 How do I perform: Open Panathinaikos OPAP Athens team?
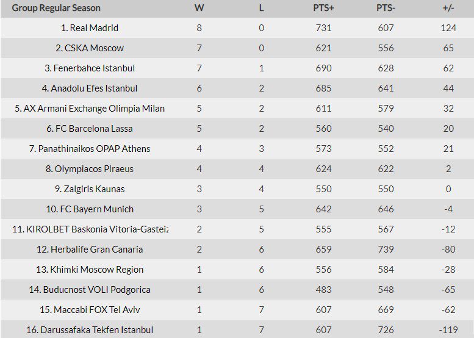pos(90,149)
